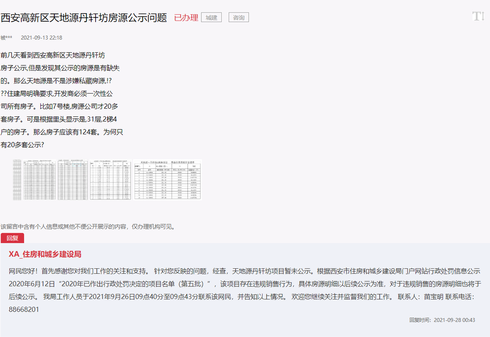Click the message line 有20多套公示?
Viewport: 490px width, 337px height.
22,145
